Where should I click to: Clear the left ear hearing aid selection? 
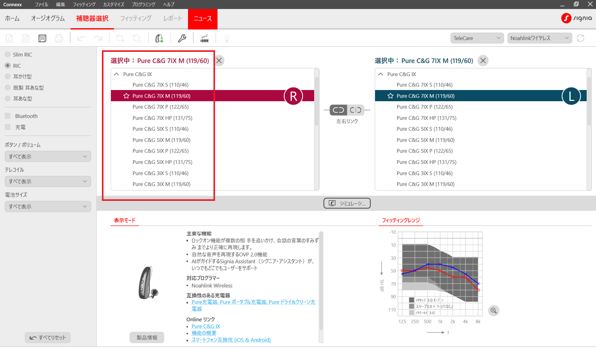[483, 61]
